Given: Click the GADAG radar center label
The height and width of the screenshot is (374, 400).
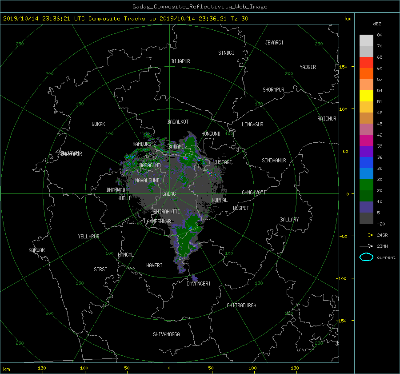Looking at the screenshot, I should pos(169,194).
